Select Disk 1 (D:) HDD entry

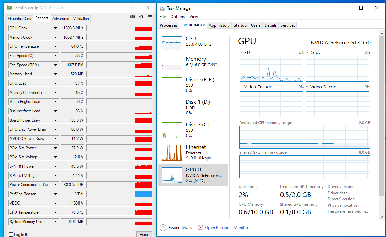(193, 108)
